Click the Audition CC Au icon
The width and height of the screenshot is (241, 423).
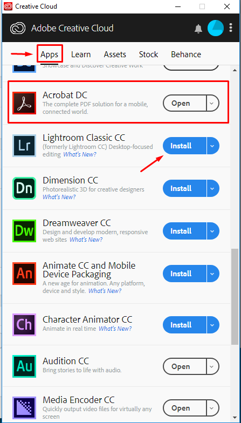pos(24,366)
